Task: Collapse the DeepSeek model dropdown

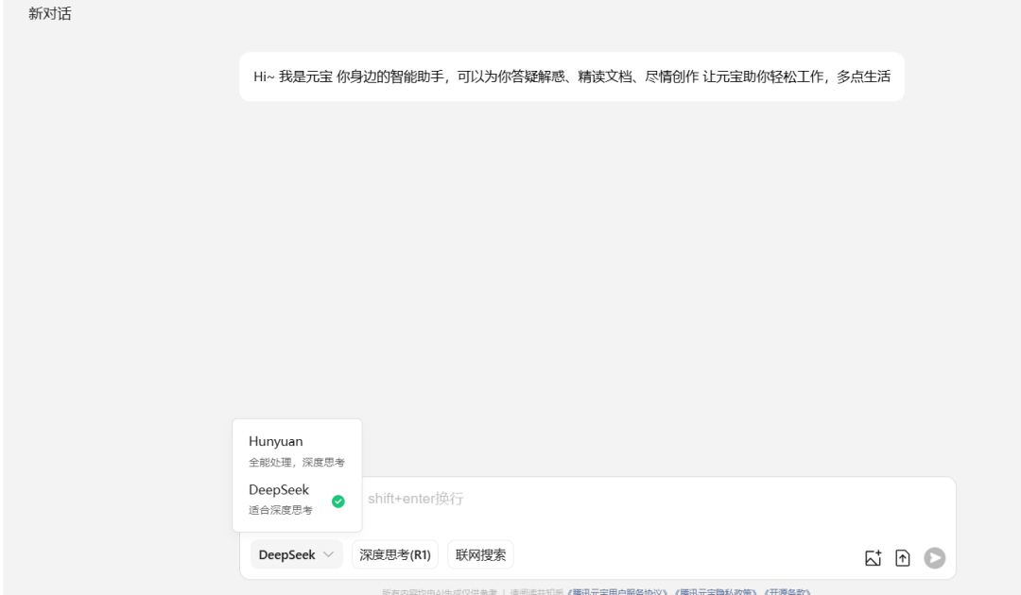Action: (x=296, y=554)
